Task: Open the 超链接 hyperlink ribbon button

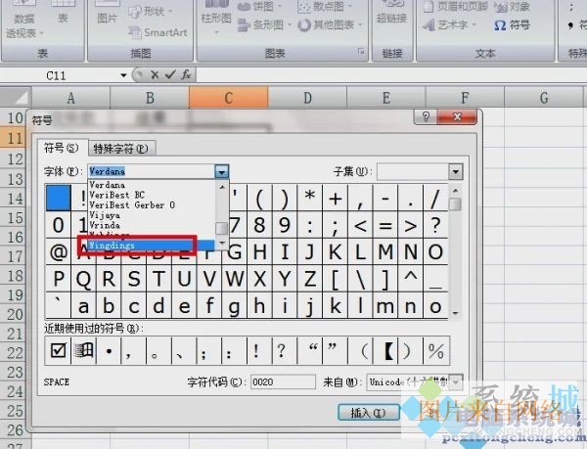Action: 393,19
